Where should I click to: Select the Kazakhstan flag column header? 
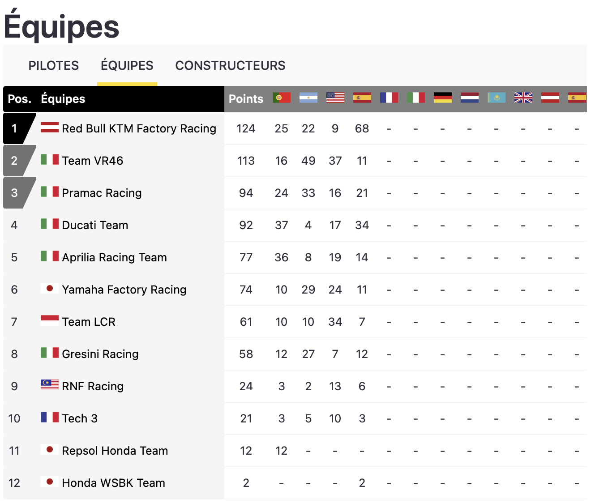(x=496, y=98)
